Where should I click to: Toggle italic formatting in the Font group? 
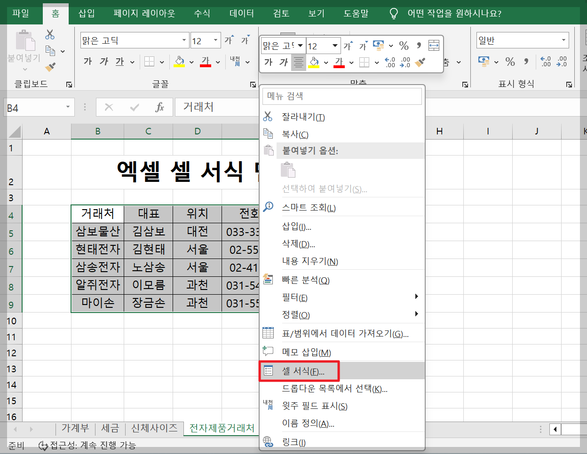point(104,61)
